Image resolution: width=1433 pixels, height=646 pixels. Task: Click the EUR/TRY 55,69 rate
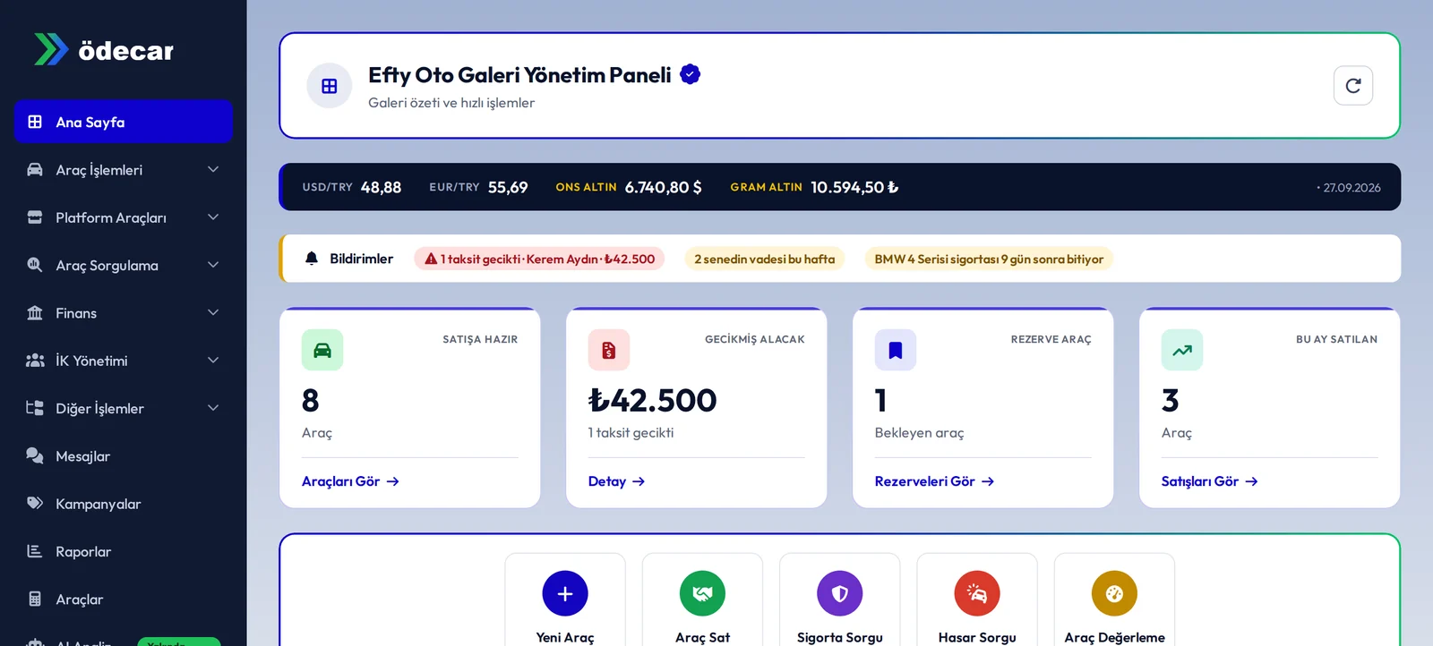point(478,187)
